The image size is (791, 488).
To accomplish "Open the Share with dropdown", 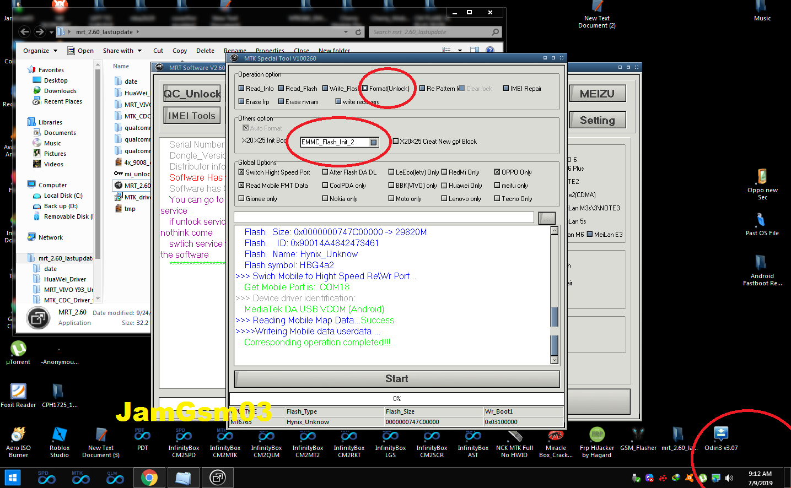I will 122,51.
